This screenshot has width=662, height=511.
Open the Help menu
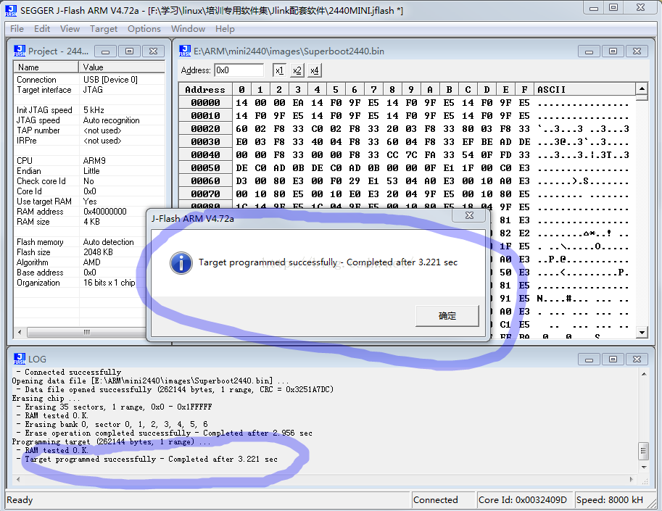(x=225, y=29)
